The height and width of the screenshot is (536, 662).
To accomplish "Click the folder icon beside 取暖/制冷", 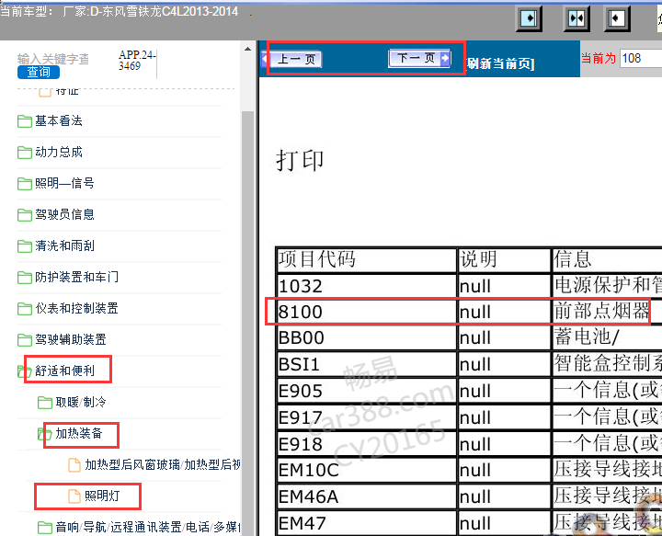I will (45, 403).
